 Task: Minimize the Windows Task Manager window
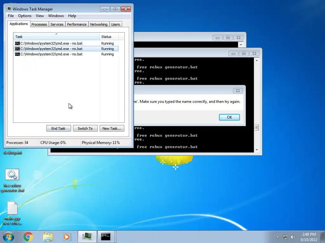[105, 9]
